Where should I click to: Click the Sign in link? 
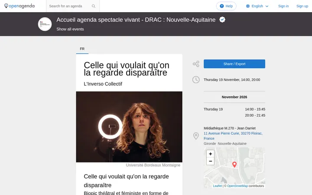coord(283,6)
